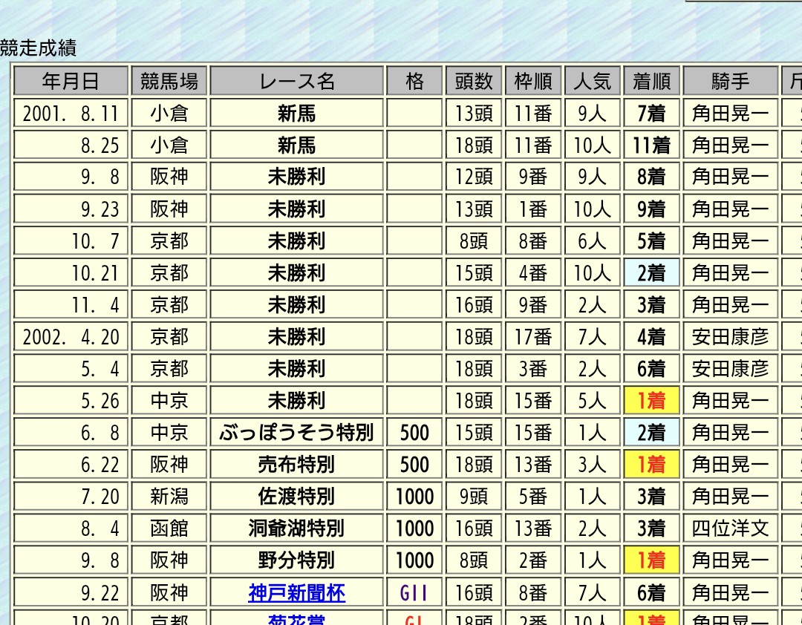Screen dimensions: 802x625
Task: Click the 2002. 4.20 date cell
Action: pyautogui.click(x=71, y=337)
